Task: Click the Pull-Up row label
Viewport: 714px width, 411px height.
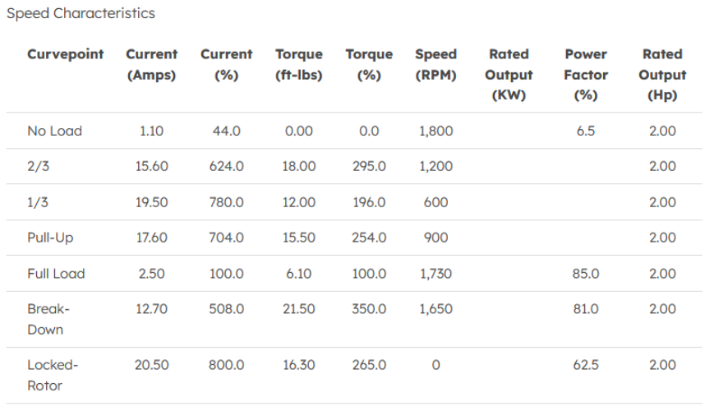Action: (51, 238)
